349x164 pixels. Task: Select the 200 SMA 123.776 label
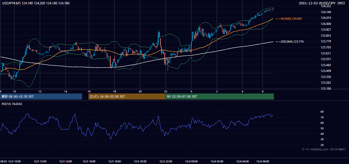290,42
